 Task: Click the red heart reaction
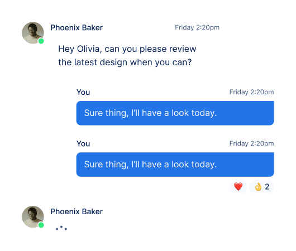coord(238,187)
